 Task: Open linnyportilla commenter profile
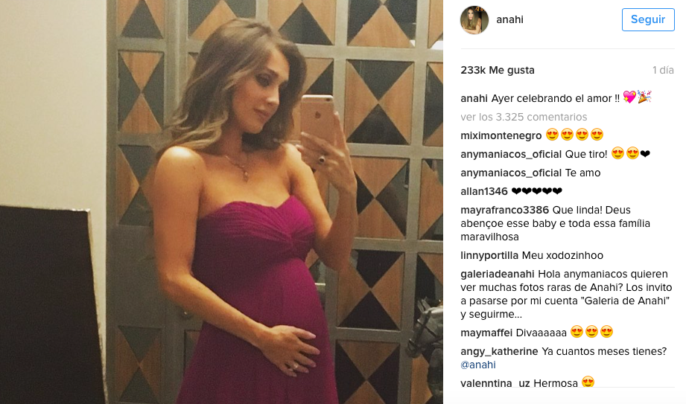point(489,255)
